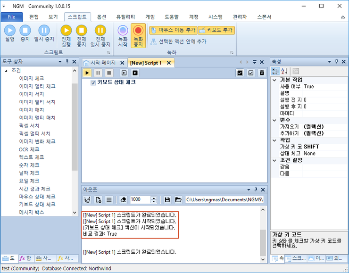Screen dimensions: 349x273
Task: Run all scripts with 전체 실행
Action: pos(66,36)
